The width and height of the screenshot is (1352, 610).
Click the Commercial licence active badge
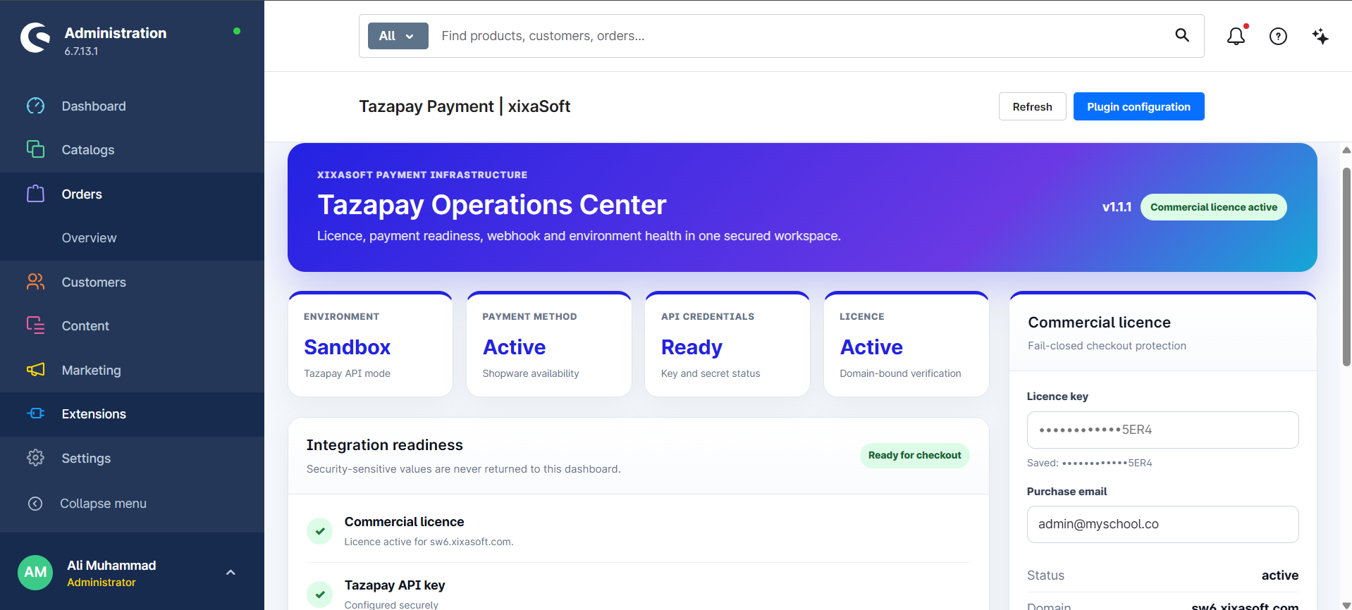[x=1213, y=207]
